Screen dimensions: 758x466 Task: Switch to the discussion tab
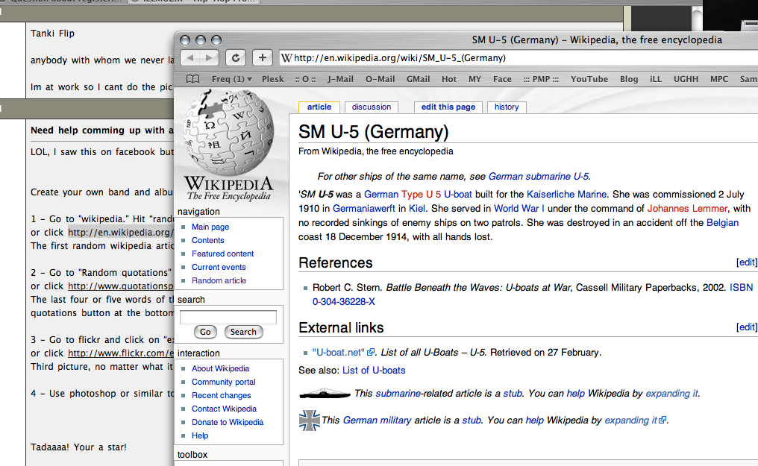[x=372, y=107]
